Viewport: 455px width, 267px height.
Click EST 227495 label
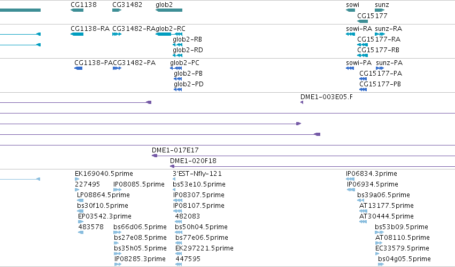(87, 184)
